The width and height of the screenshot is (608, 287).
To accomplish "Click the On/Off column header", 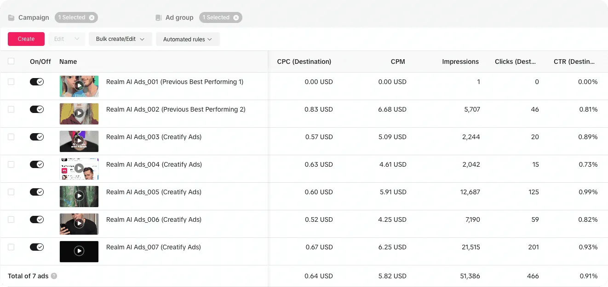I will tap(40, 62).
